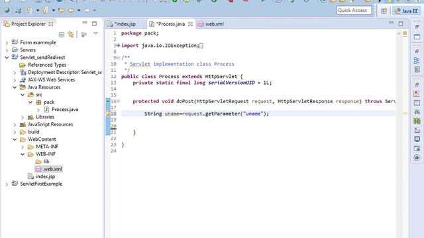
Task: Open the Project Explorer view menu triangle
Action: pos(95,34)
